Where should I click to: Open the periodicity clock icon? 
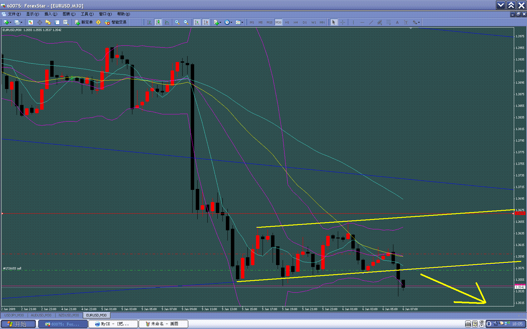tap(227, 22)
